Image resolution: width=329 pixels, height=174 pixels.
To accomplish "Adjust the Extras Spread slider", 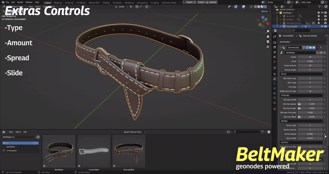I will click(x=310, y=134).
